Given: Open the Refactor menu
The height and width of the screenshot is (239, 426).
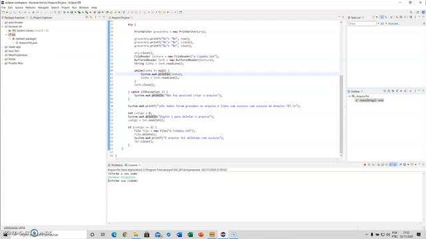Looking at the screenshot, I should (x=31, y=7).
